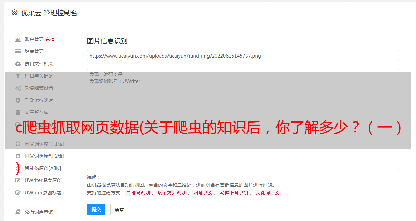The width and height of the screenshot is (416, 221).
Task: Click the book icon for 公有词库查询
Action: (x=18, y=212)
